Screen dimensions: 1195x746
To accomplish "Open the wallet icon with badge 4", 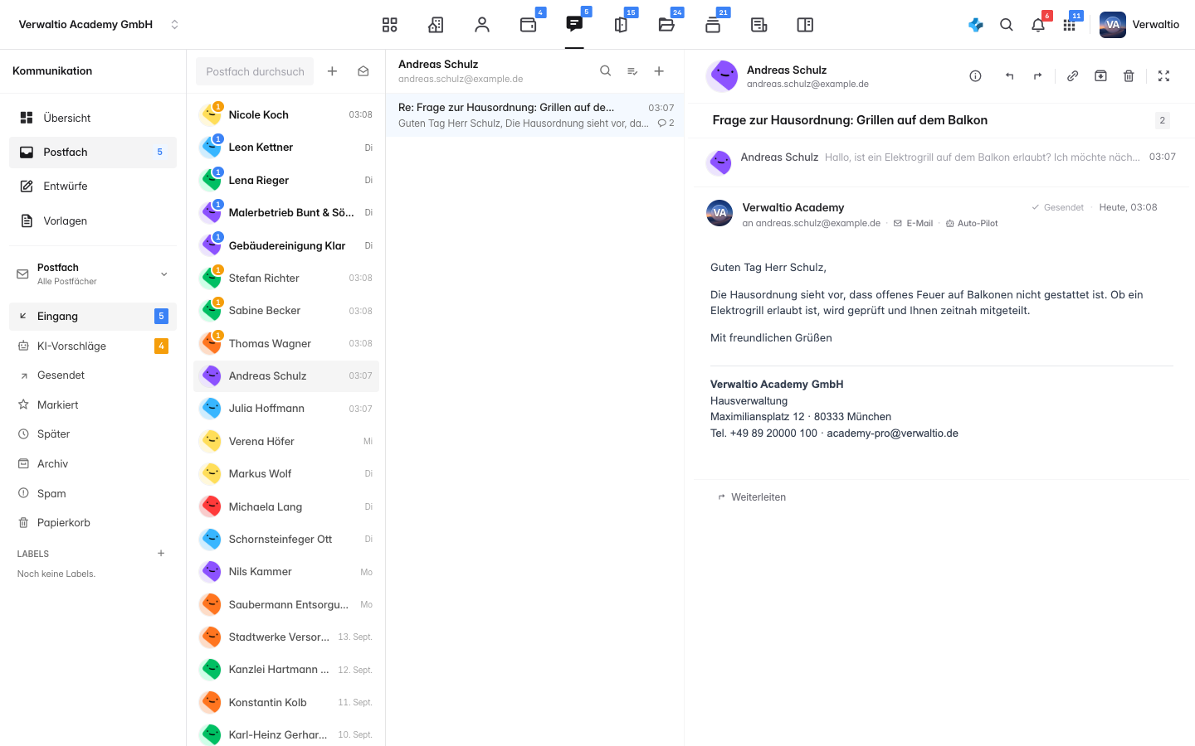I will [x=529, y=25].
